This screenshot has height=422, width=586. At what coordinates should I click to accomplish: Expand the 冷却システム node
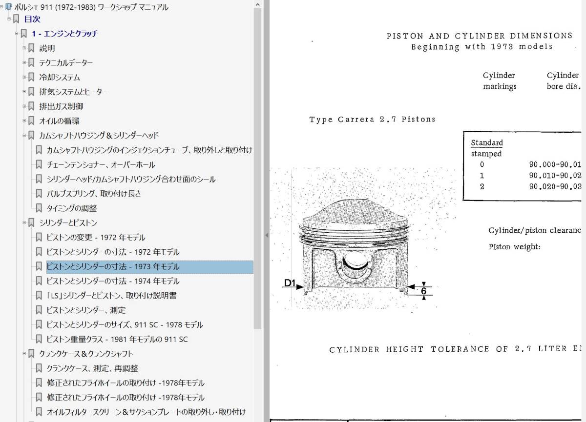(x=24, y=77)
